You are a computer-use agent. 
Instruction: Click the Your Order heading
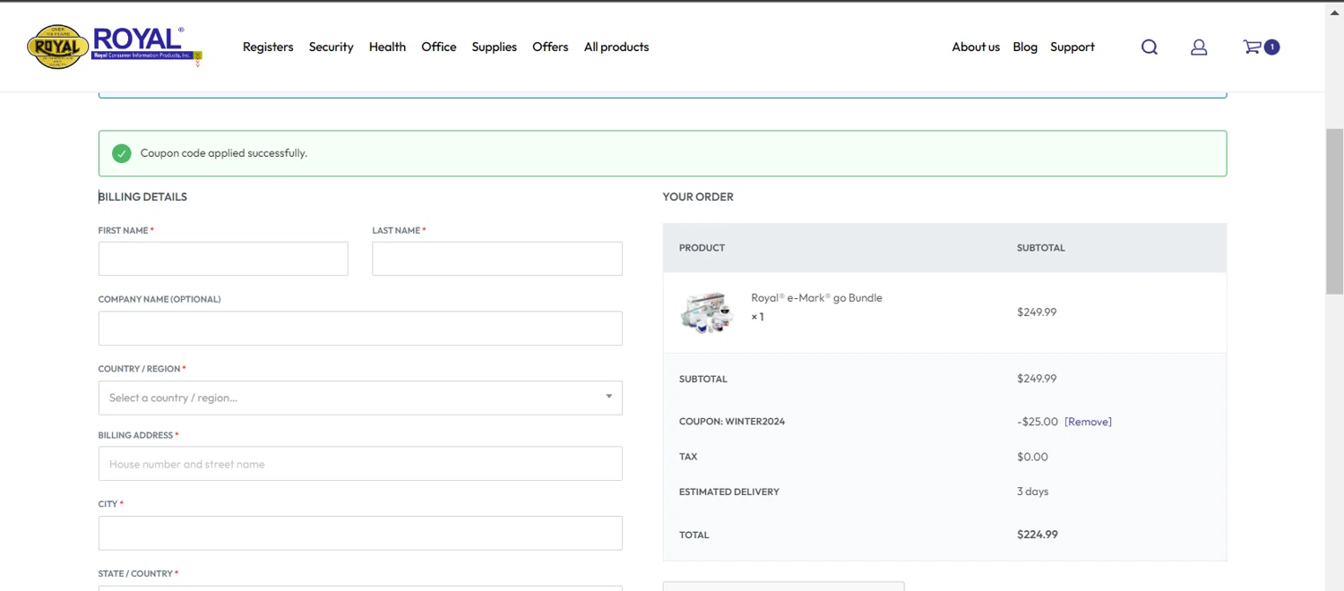(698, 197)
